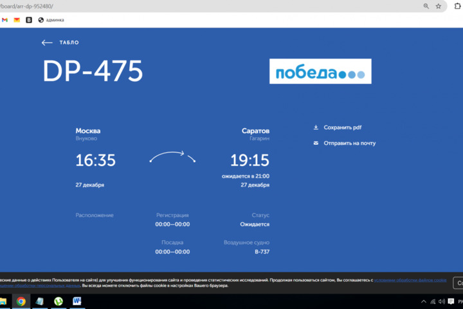Open the zoom magnifier icon in address bar
This screenshot has width=463, height=309.
[426, 6]
